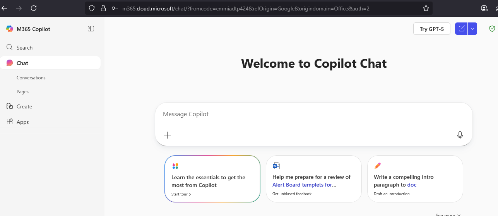
Task: Open Create in the sidebar
Action: pos(50,106)
